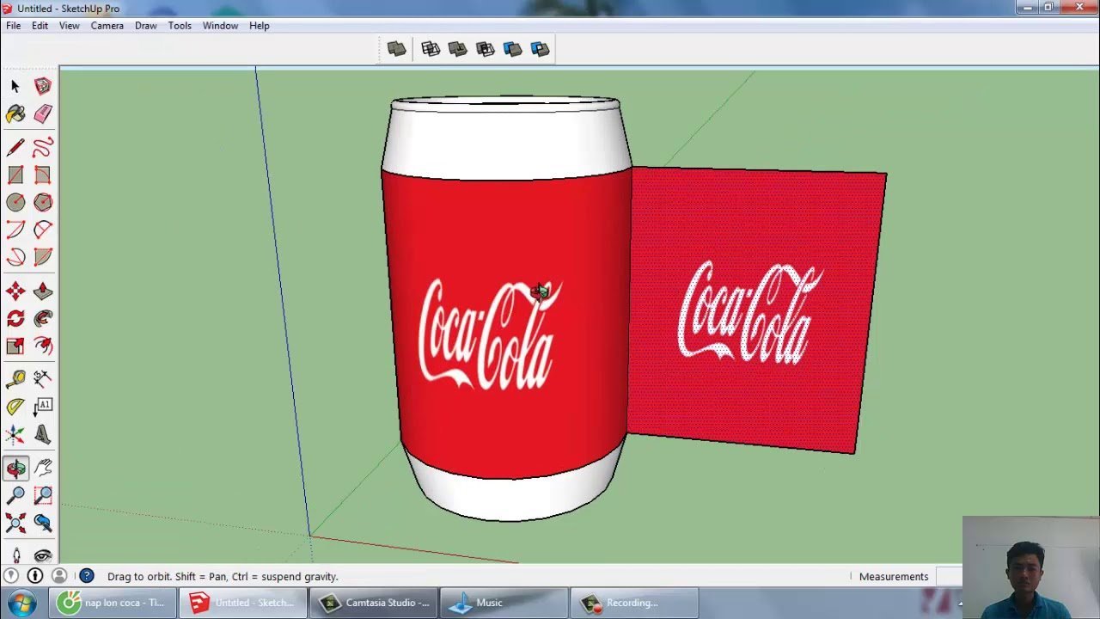Select the Rotated Rectangle tool
Viewport: 1100px width, 619px height.
tap(43, 175)
